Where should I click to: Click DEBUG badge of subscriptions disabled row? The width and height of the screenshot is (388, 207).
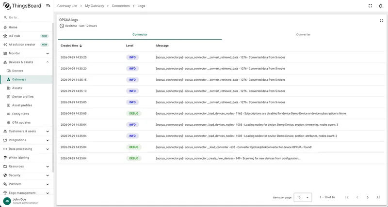point(134,114)
